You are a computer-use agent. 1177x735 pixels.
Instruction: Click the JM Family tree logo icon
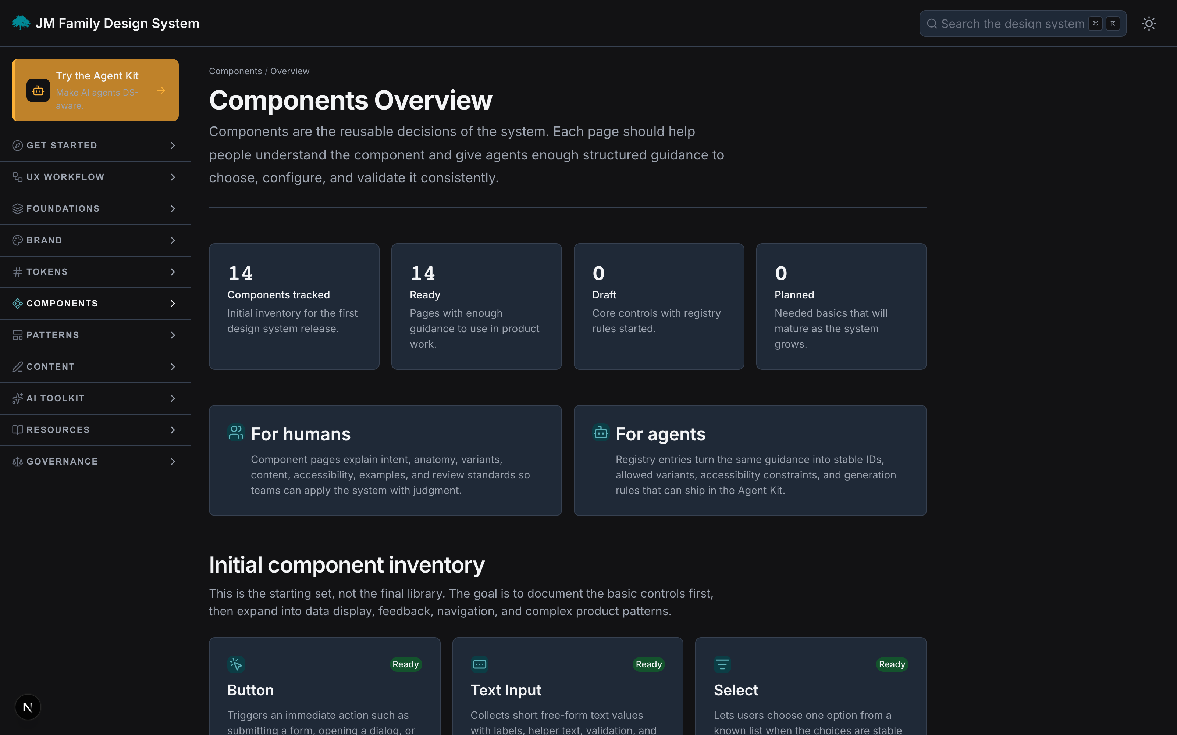(21, 23)
